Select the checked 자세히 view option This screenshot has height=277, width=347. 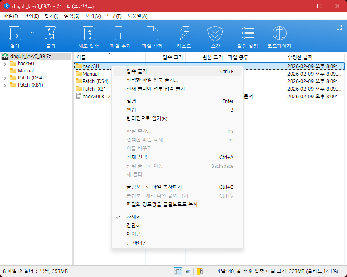[177, 217]
